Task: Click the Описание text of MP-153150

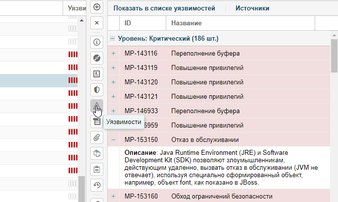Action: point(221,168)
